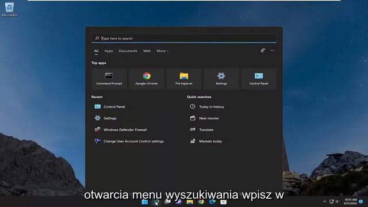368x207 pixels.
Task: Select the Translate quick search
Action: click(x=201, y=129)
